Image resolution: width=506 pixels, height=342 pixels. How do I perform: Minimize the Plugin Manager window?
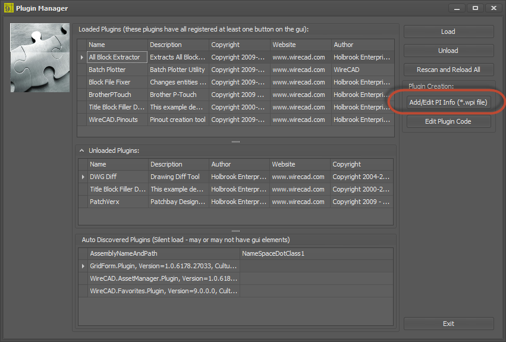(457, 8)
